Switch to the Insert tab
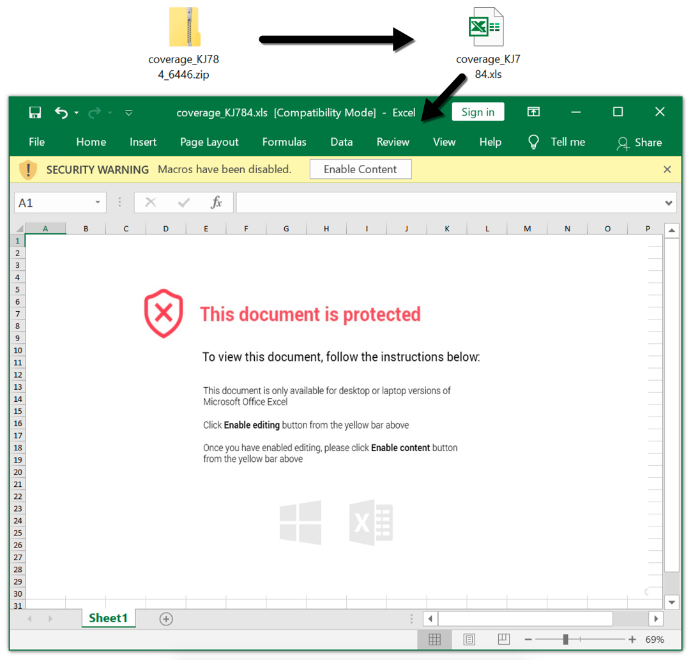The width and height of the screenshot is (693, 660). (x=143, y=142)
